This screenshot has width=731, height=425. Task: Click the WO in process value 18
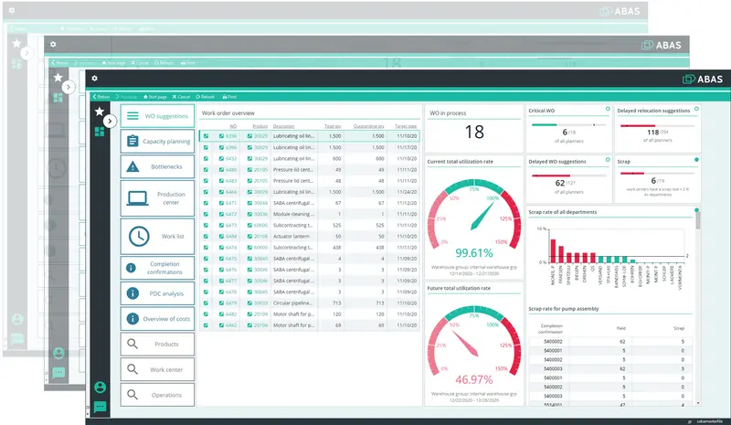pyautogui.click(x=474, y=132)
